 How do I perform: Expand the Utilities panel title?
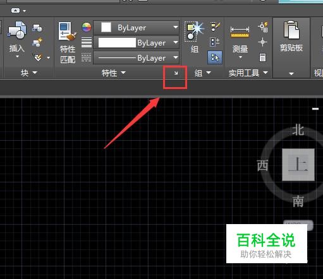pos(248,73)
